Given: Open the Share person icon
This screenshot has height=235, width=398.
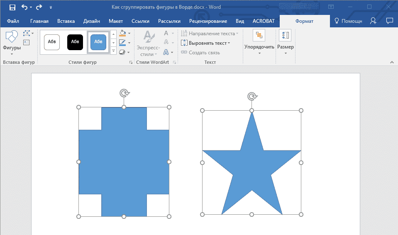Looking at the screenshot, I should click(x=374, y=21).
